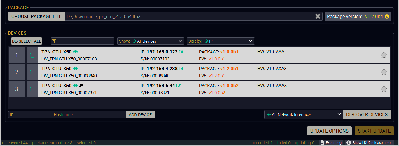Click the eye icon for device 192.168.0.122
This screenshot has height=146, width=399.
[76, 52]
